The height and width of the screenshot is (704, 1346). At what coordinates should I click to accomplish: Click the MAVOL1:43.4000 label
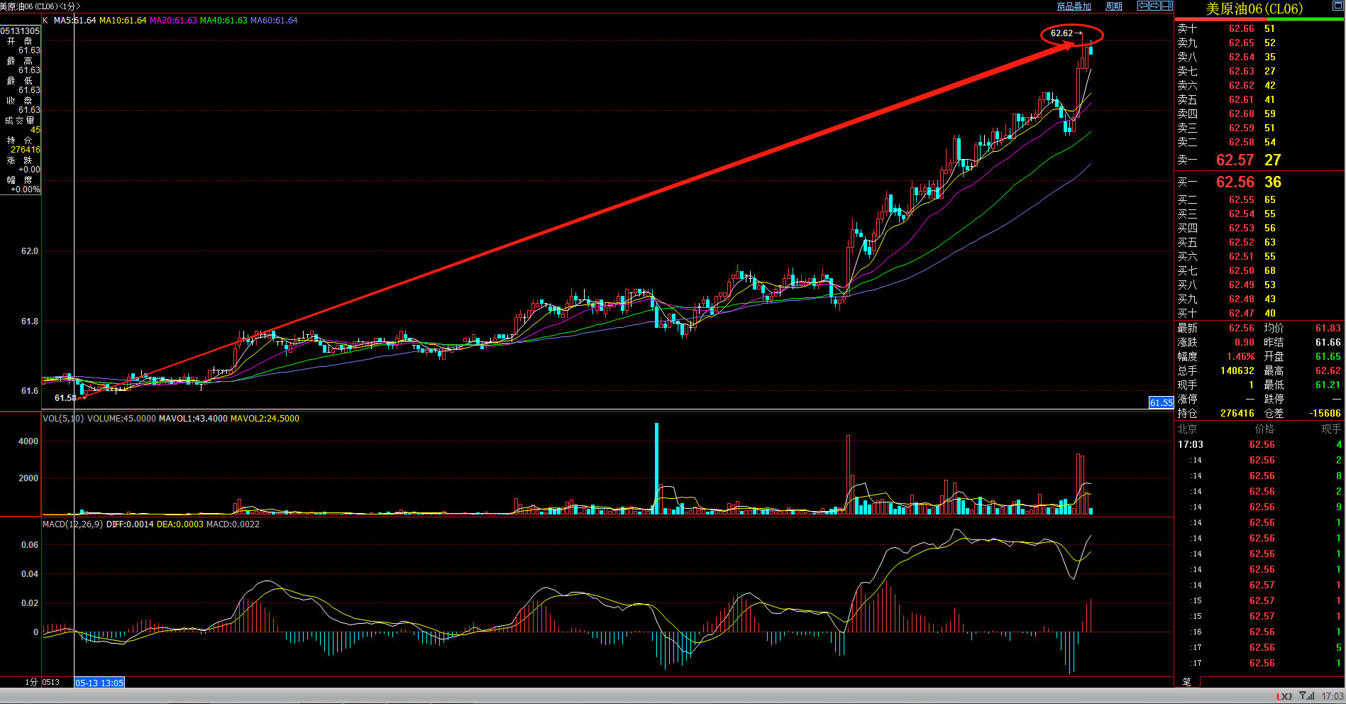coord(193,419)
